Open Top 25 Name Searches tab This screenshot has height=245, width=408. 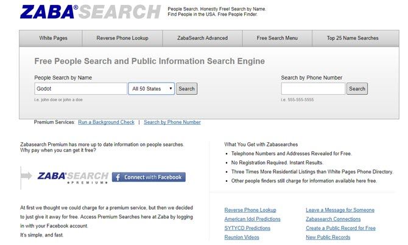pos(353,38)
